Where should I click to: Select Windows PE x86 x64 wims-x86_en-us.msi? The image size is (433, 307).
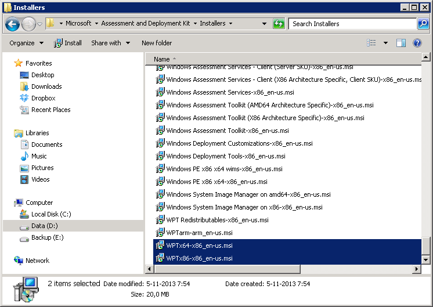tap(219, 169)
